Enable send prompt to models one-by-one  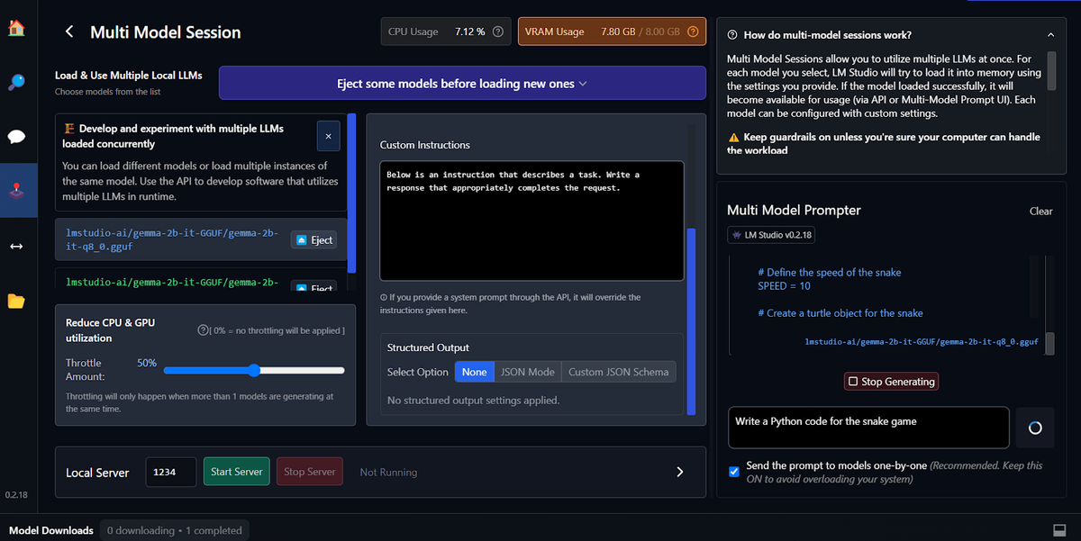pyautogui.click(x=734, y=471)
